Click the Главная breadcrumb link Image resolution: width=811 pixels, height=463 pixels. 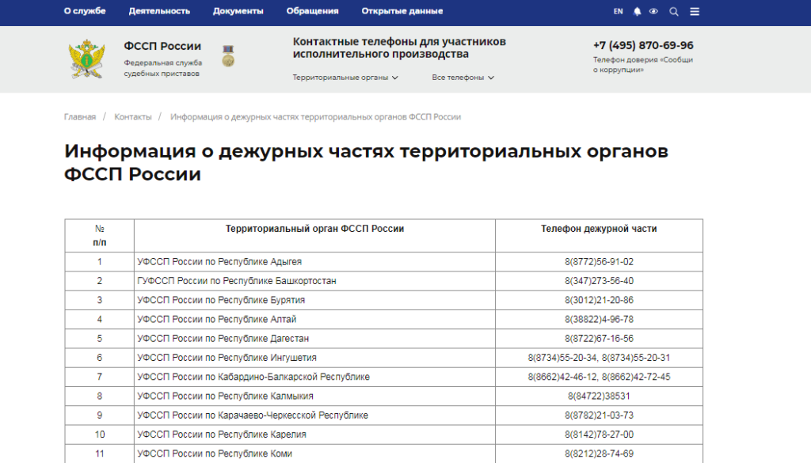tap(80, 116)
